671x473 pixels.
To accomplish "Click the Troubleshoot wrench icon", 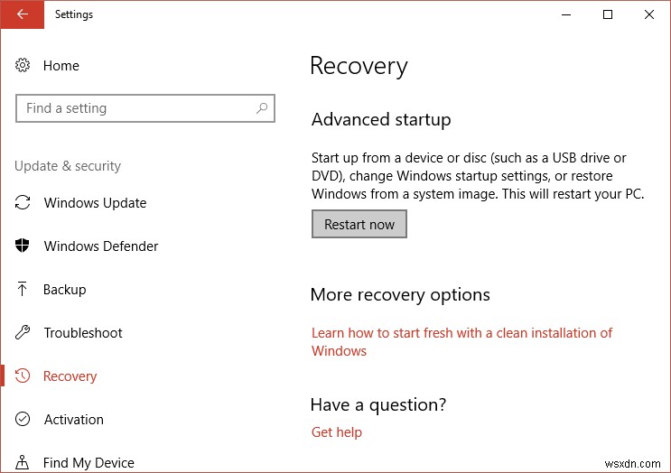I will coord(23,333).
